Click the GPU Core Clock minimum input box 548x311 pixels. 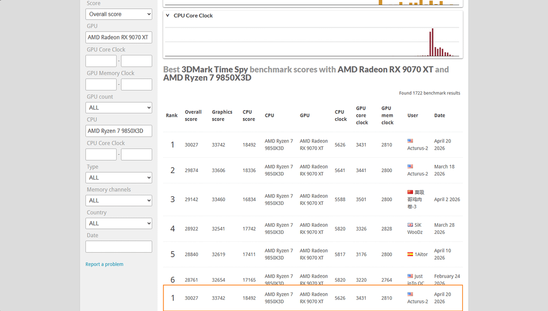pyautogui.click(x=101, y=61)
